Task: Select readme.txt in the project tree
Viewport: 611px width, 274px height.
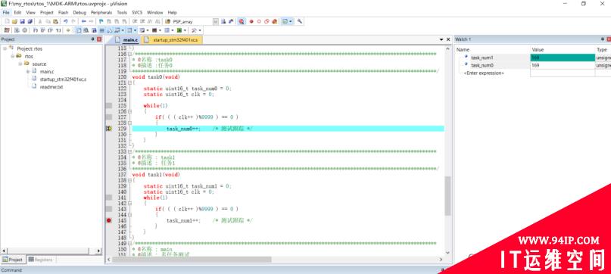Action: (51, 87)
